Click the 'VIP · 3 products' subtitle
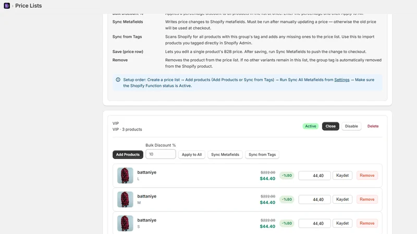This screenshot has height=234, width=417. 127,129
